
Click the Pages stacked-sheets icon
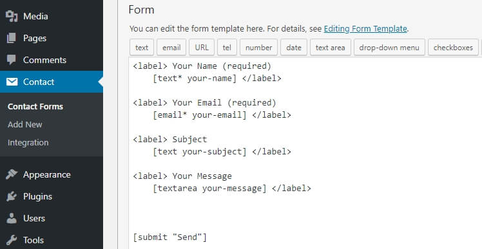(12, 38)
